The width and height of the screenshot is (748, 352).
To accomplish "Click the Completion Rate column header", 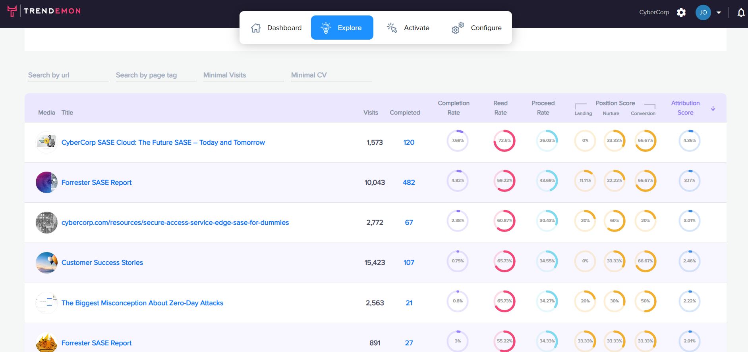I will point(454,108).
